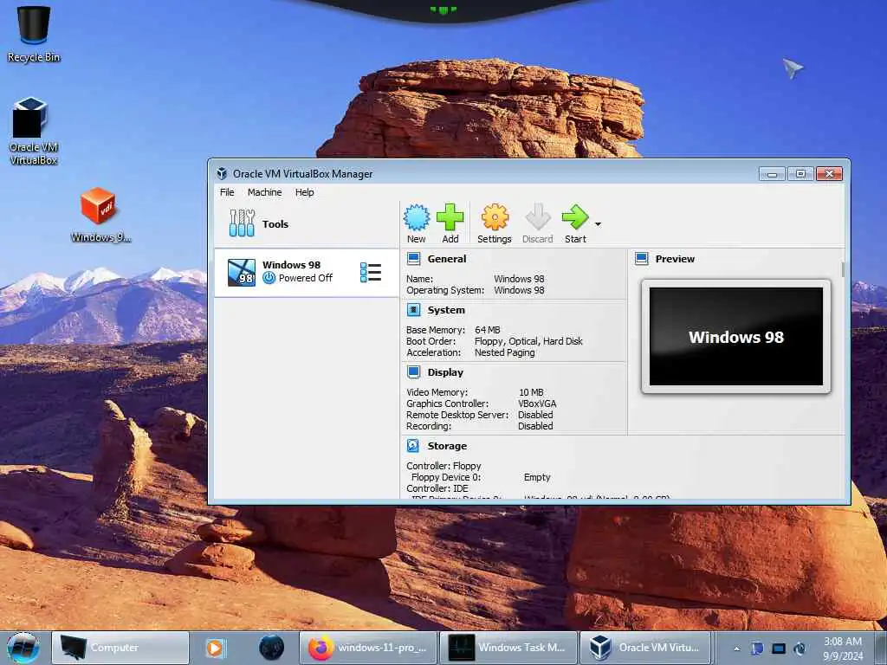Image resolution: width=887 pixels, height=665 pixels.
Task: Click the General section header
Action: pos(447,259)
